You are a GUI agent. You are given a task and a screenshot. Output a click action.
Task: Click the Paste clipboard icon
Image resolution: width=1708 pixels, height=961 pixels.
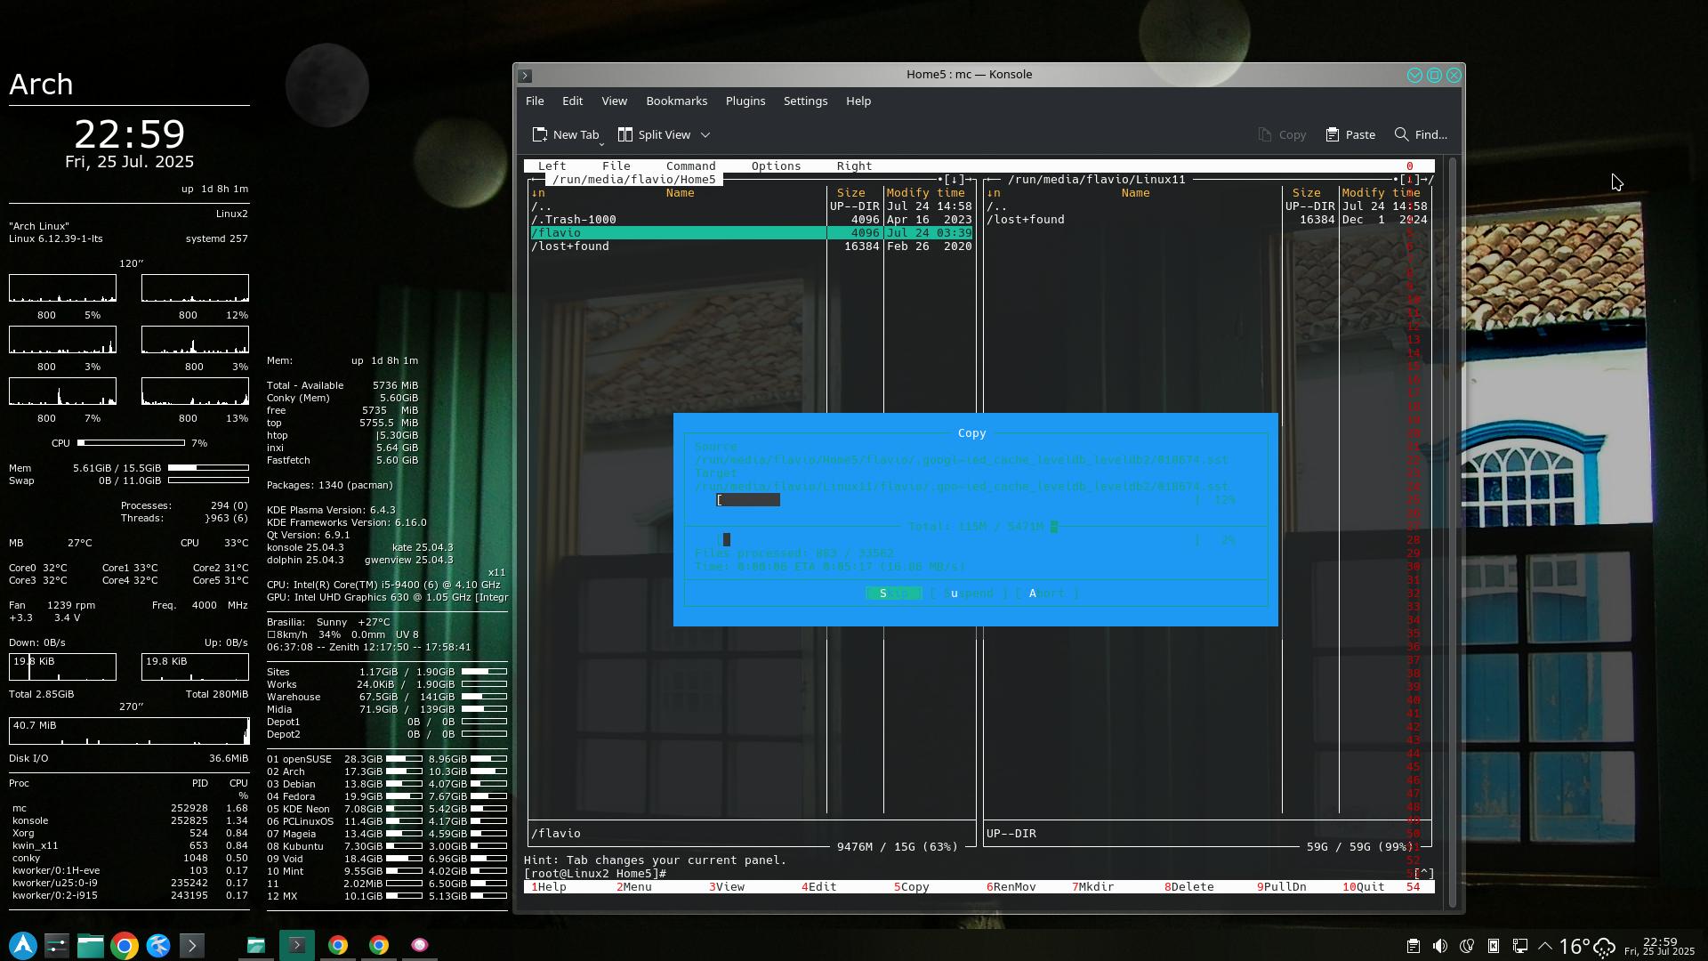(1332, 134)
